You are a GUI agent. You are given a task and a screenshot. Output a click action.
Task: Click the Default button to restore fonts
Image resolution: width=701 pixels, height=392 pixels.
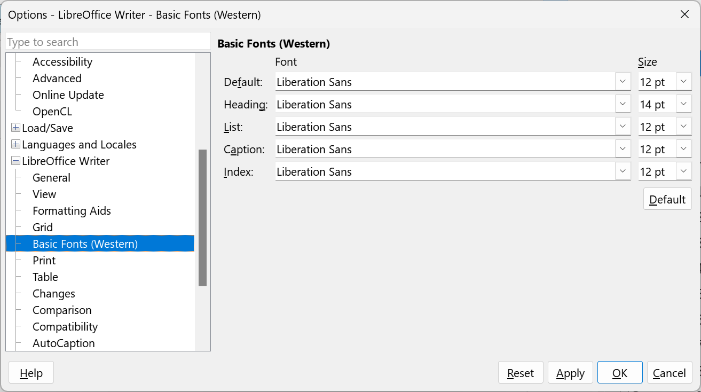coord(667,199)
